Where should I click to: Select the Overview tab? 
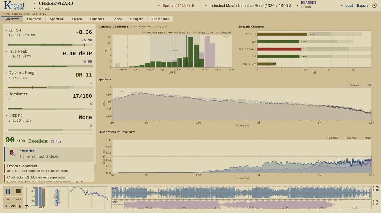click(12, 19)
